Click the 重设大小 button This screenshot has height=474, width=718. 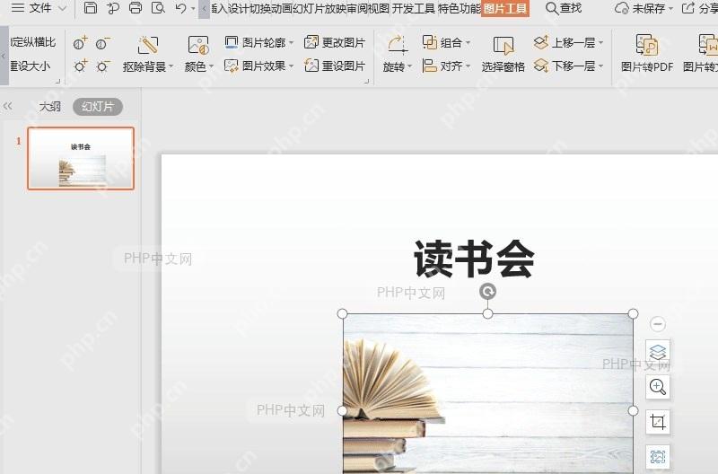pos(31,66)
